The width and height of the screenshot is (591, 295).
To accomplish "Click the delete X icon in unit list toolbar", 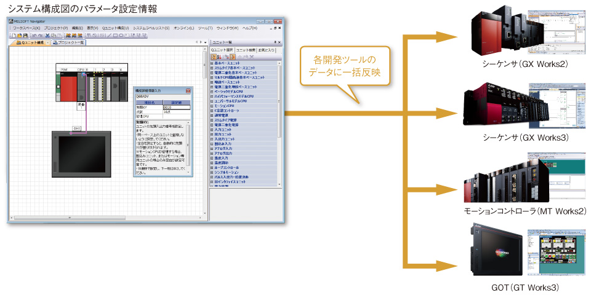I will point(251,57).
